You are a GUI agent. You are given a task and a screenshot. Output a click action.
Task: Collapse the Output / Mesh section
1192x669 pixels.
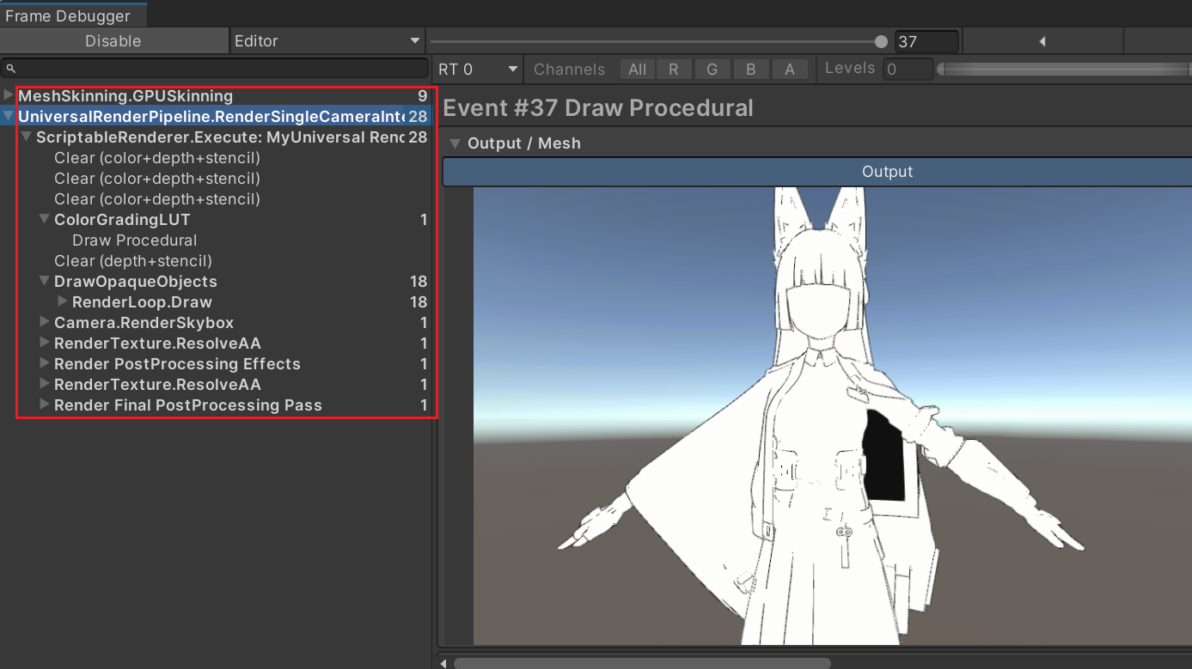click(455, 143)
